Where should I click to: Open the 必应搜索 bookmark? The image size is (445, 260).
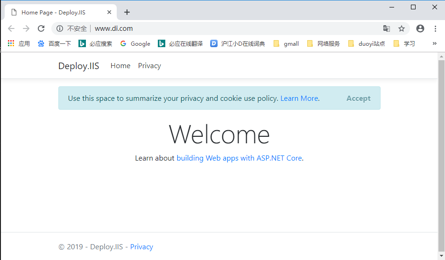[x=95, y=43]
